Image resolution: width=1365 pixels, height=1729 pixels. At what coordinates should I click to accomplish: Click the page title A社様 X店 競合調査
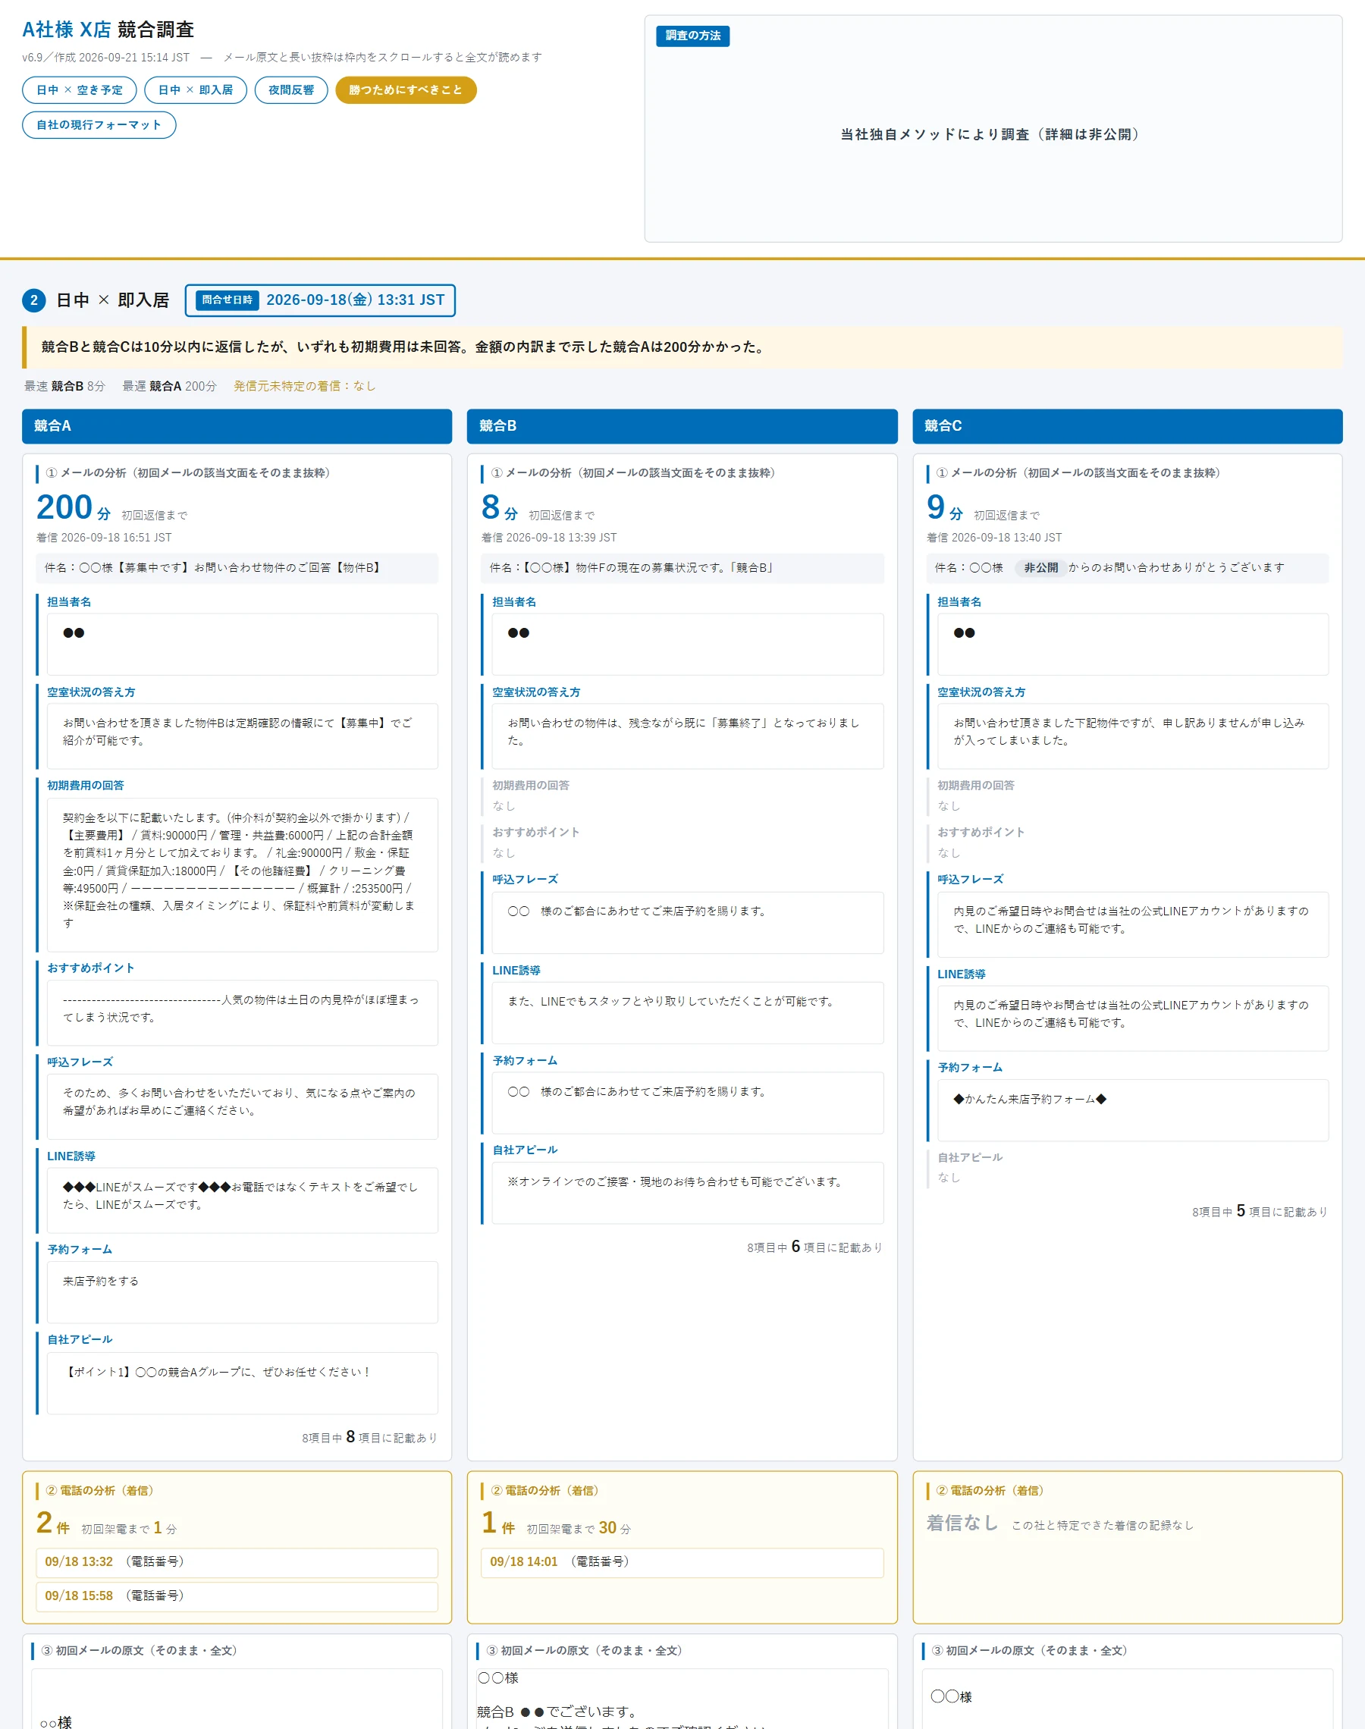point(108,30)
